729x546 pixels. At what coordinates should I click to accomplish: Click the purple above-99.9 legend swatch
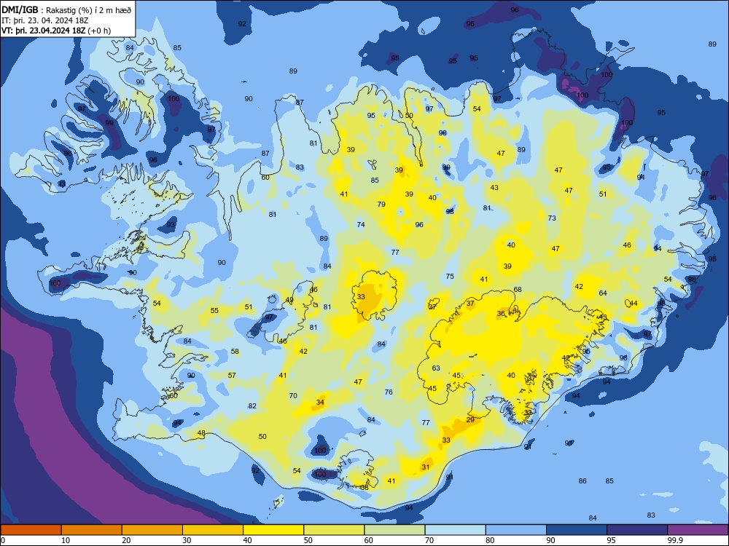698,530
